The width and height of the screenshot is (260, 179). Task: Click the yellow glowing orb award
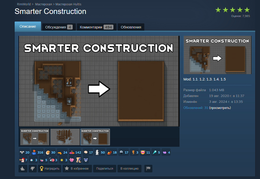63,160
